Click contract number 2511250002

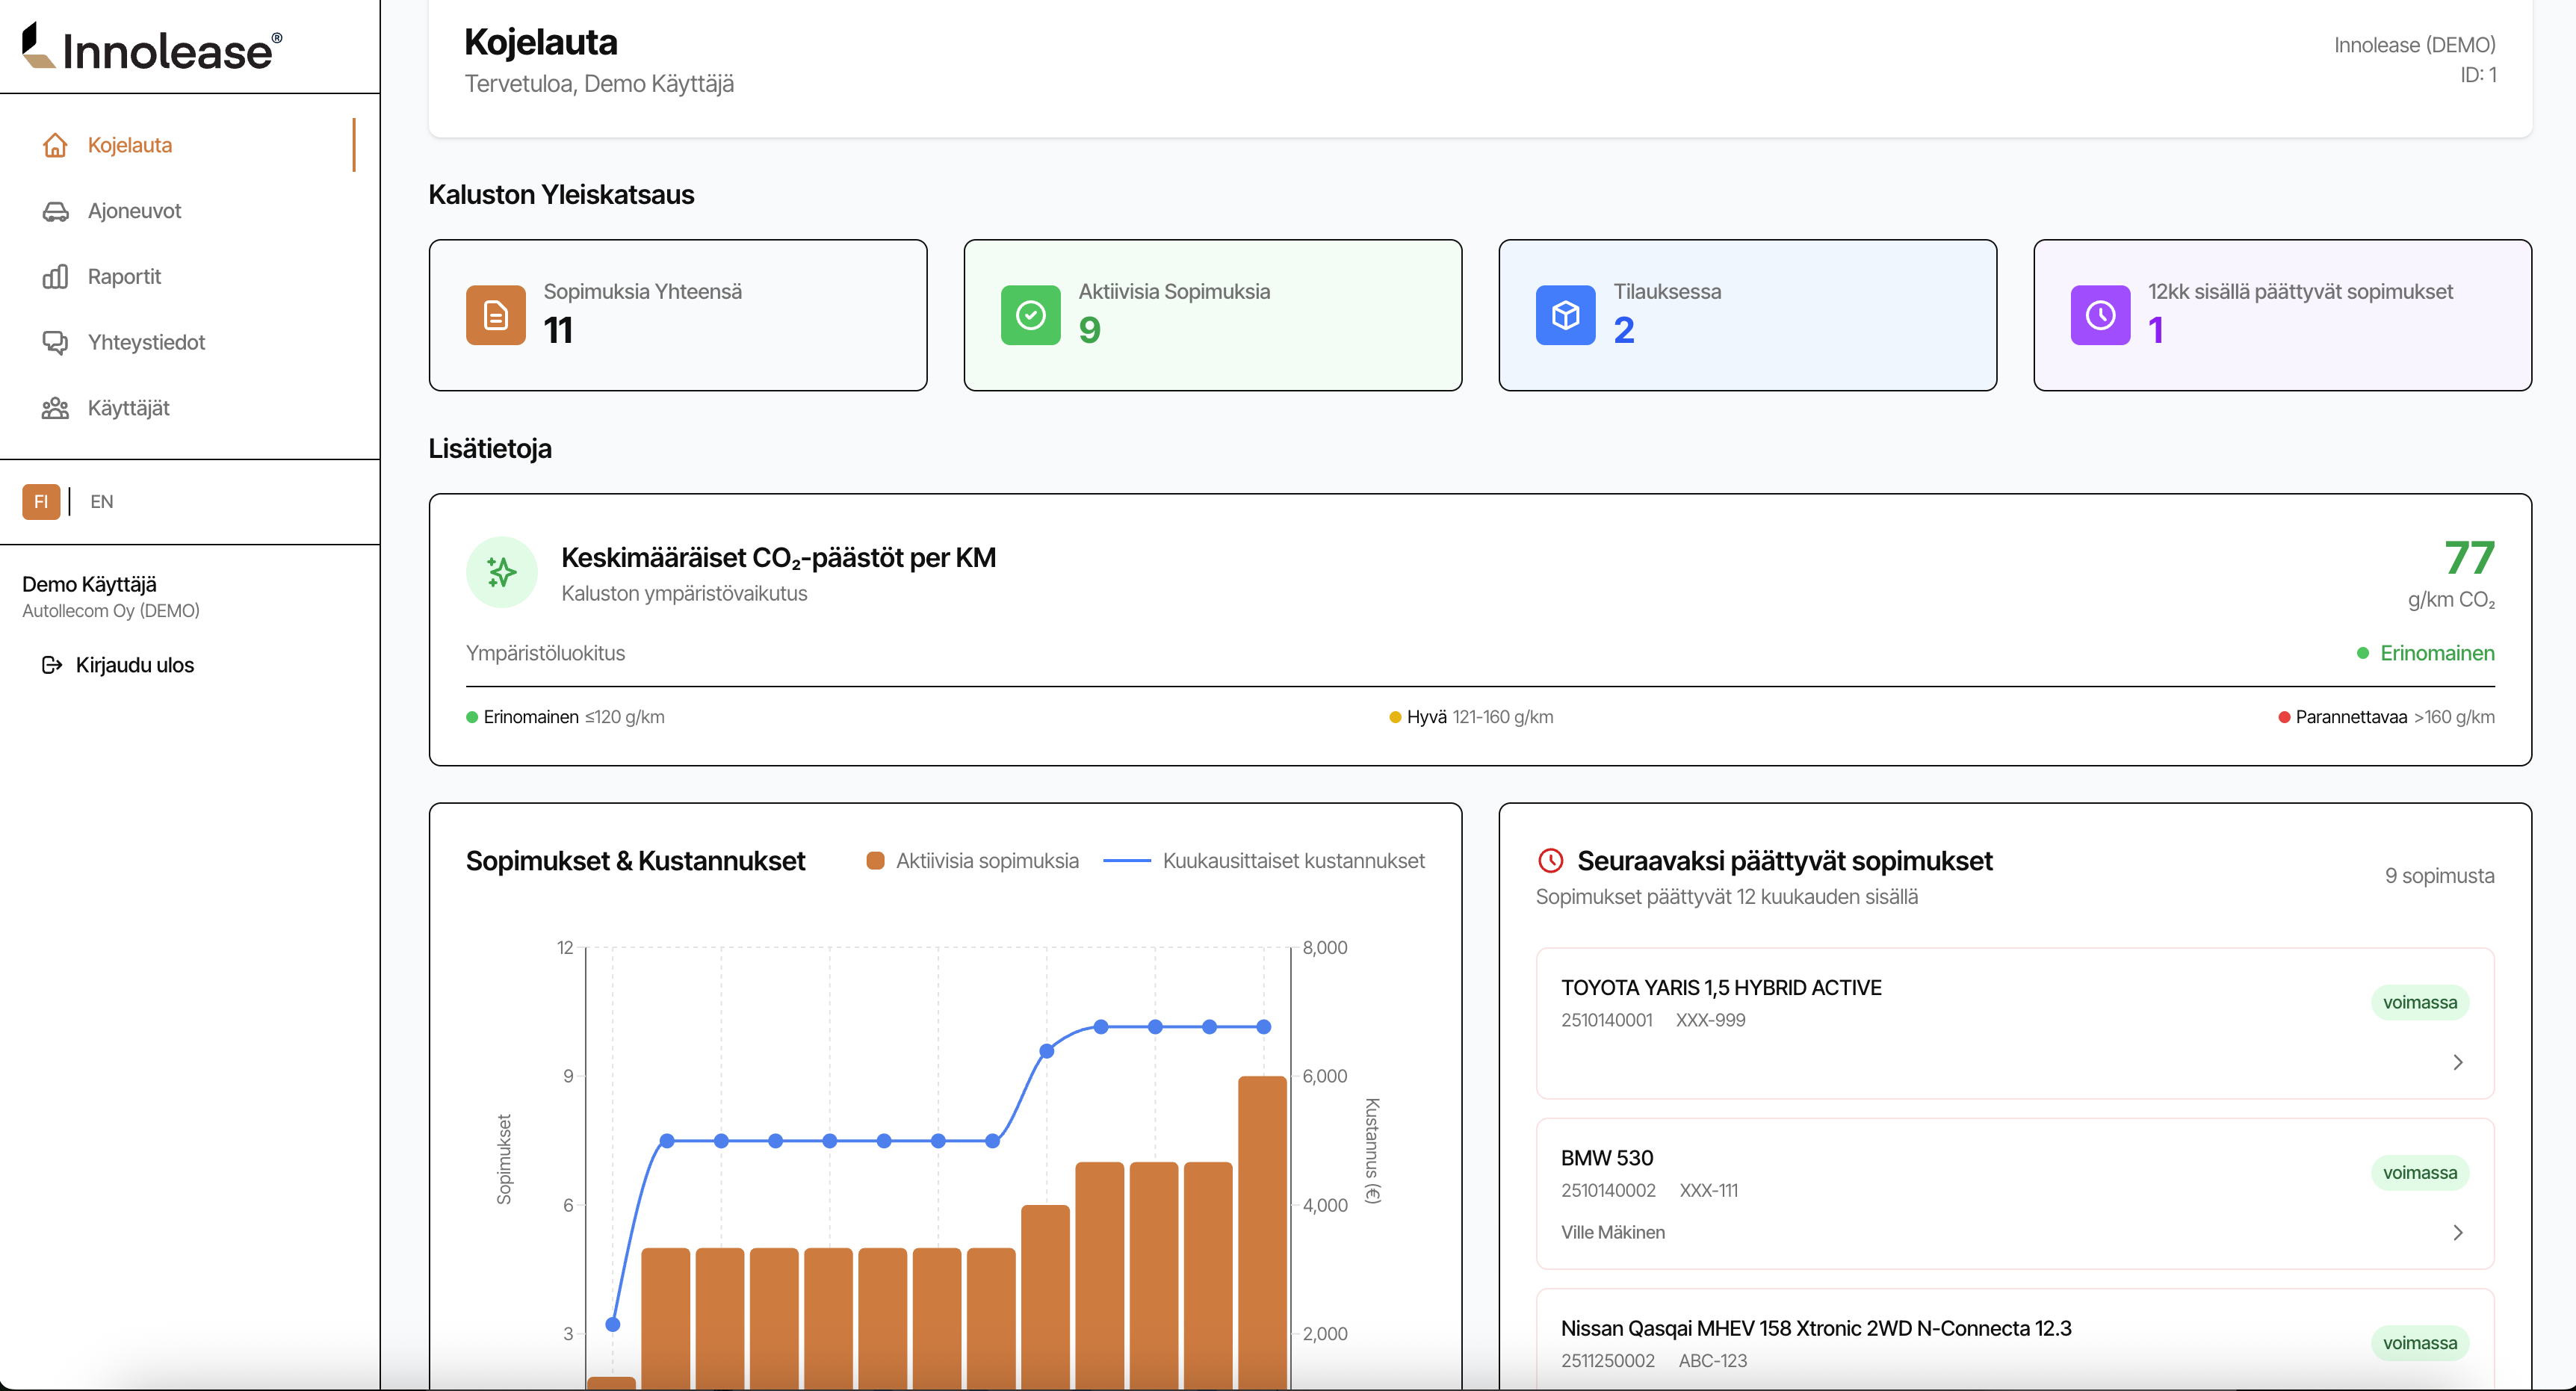coord(1608,1361)
